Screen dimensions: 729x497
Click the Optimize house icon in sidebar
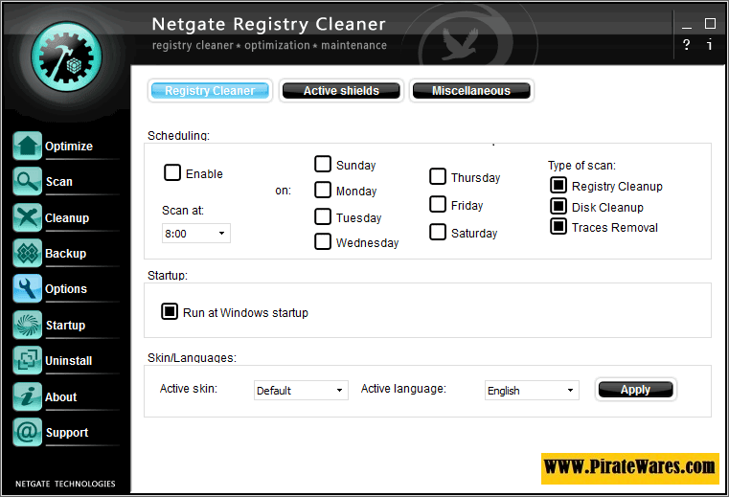coord(27,147)
